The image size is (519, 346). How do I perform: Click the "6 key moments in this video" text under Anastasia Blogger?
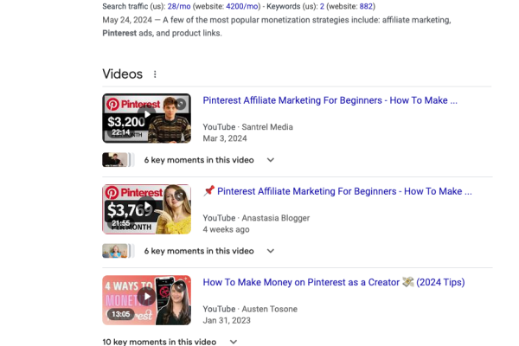click(199, 251)
